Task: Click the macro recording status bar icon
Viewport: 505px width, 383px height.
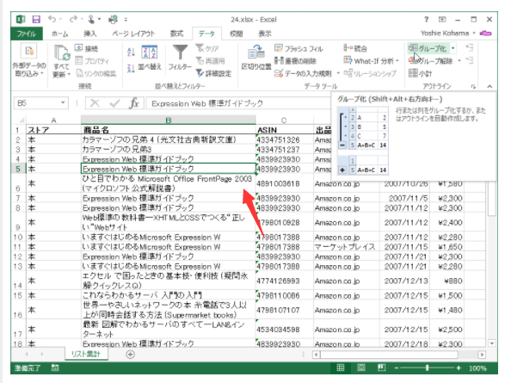Action: [x=55, y=368]
